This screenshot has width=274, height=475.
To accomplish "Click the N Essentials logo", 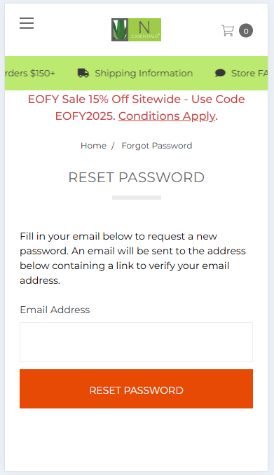I will (x=136, y=29).
